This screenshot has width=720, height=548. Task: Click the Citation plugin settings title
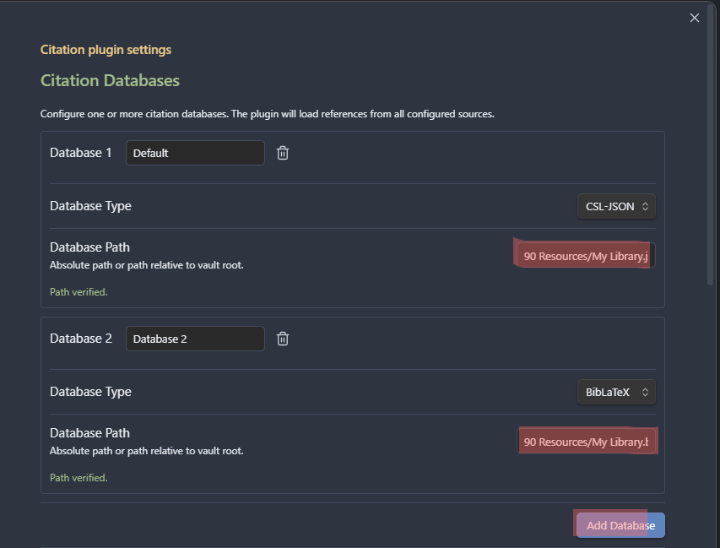point(106,49)
